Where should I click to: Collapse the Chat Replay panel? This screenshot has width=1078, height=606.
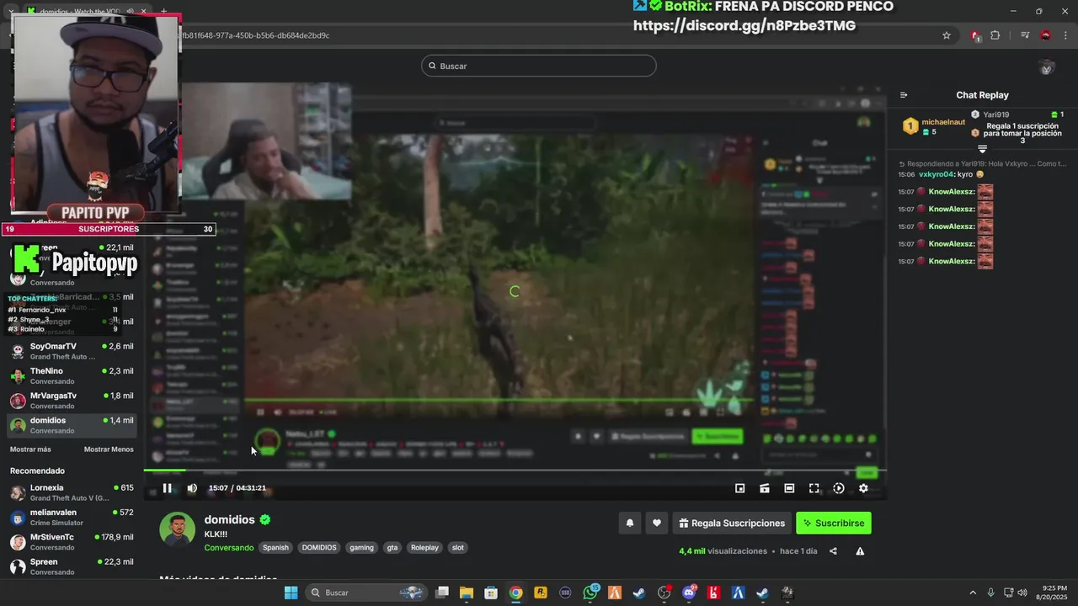tap(904, 95)
